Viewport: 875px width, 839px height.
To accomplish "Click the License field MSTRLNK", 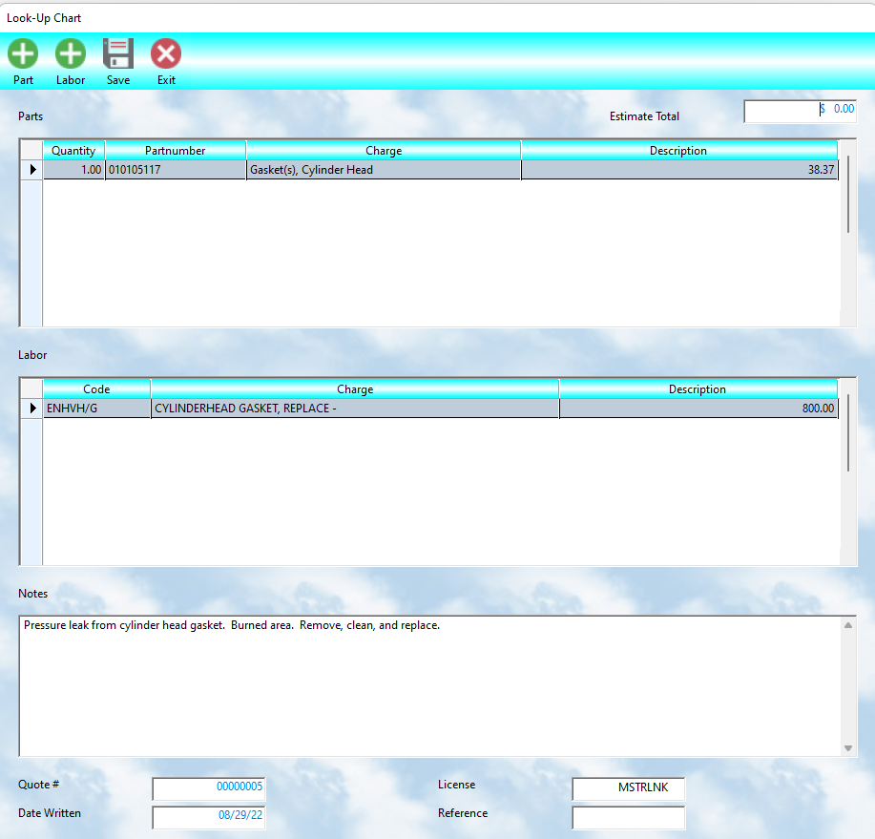I will pos(629,787).
